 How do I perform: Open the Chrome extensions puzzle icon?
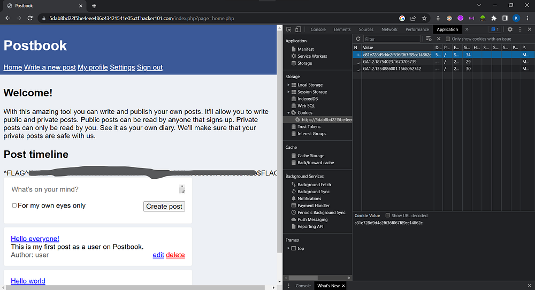(493, 18)
